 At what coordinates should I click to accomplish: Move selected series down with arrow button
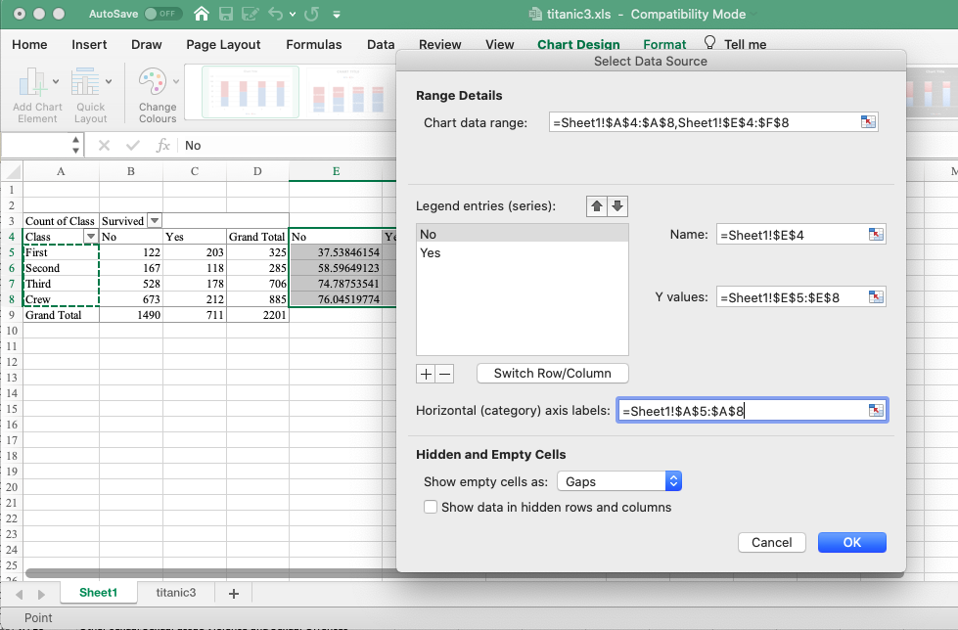(616, 206)
